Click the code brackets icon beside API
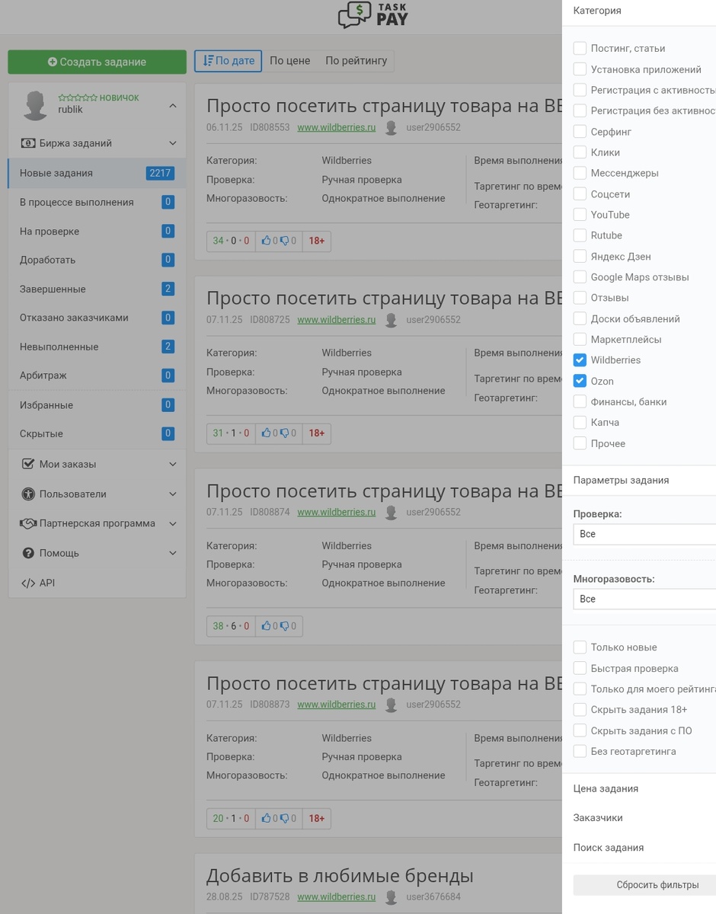The image size is (716, 914). pyautogui.click(x=28, y=583)
